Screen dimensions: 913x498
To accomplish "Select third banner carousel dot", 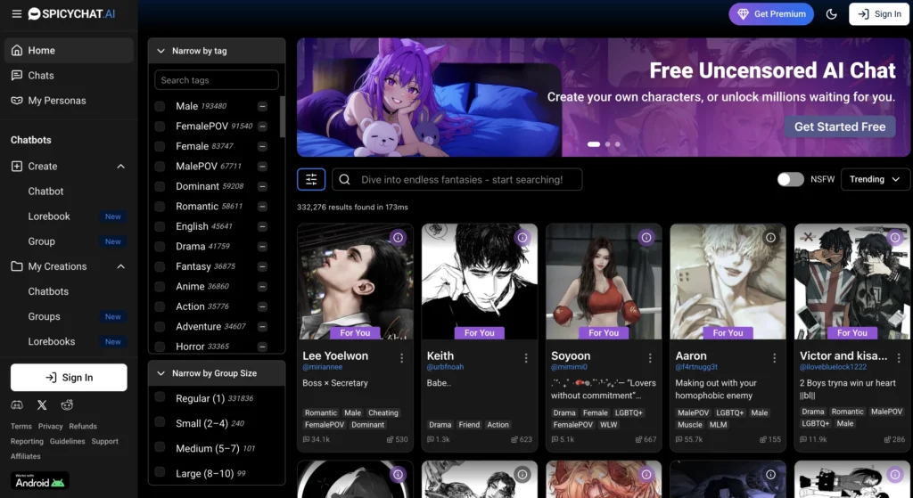I will click(x=618, y=144).
